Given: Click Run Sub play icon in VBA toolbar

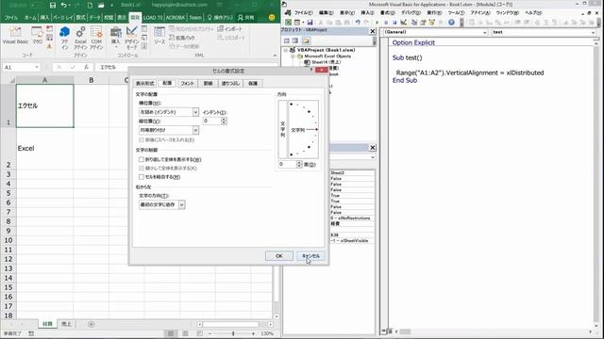Looking at the screenshot, I should tap(377, 23).
